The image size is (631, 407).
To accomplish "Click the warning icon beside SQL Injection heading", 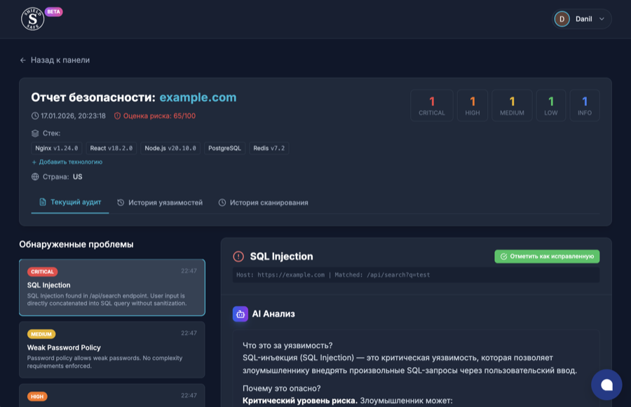I will tap(238, 256).
